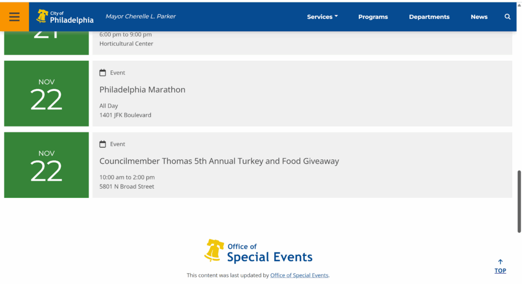The image size is (522, 284).
Task: Click the Turkey Giveaway event calendar icon
Action: 102,144
